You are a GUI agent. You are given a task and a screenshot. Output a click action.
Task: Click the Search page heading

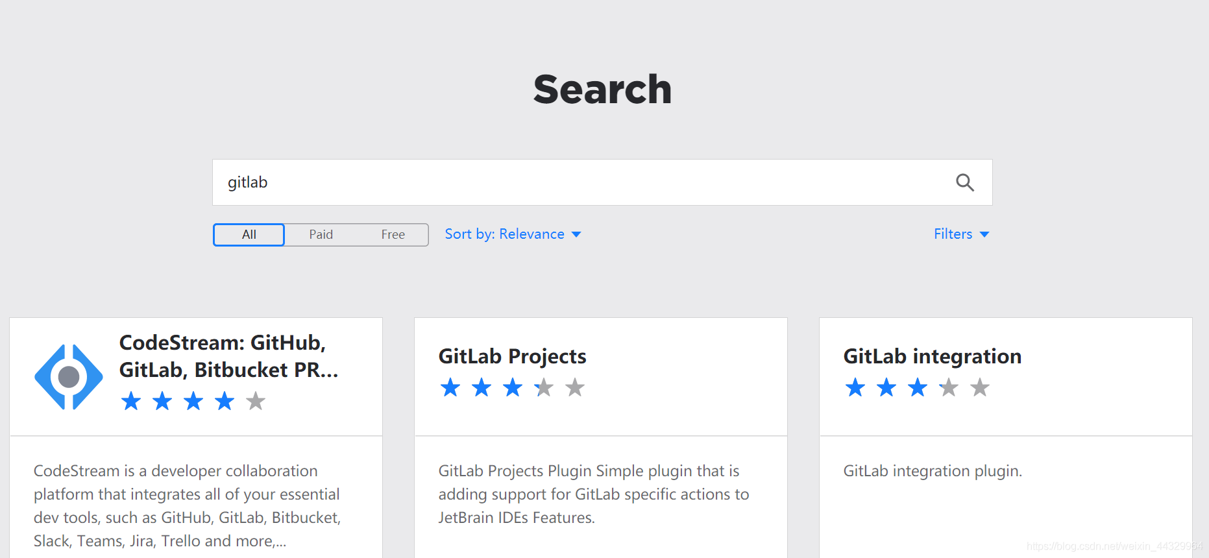pos(602,89)
